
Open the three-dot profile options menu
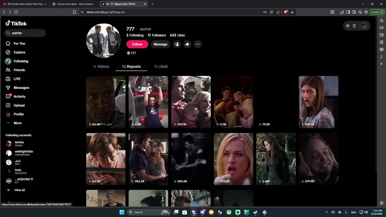pos(198,44)
